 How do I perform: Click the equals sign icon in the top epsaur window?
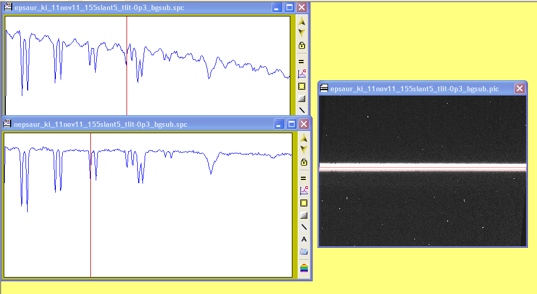pos(302,62)
